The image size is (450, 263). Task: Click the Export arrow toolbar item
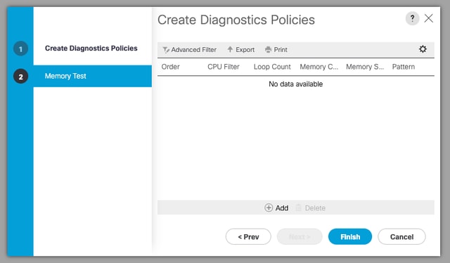tap(240, 50)
